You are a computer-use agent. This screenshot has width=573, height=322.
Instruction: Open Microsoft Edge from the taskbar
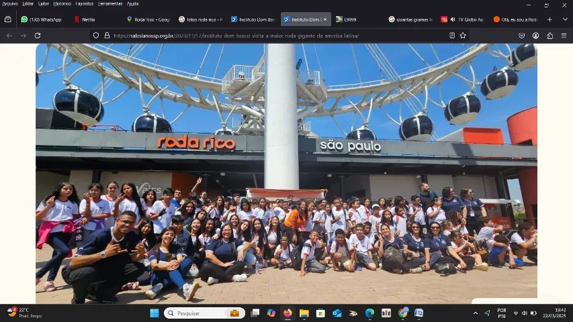[x=370, y=313]
